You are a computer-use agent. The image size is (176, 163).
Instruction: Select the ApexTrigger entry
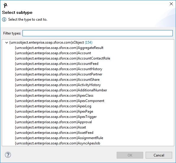click(x=56, y=117)
